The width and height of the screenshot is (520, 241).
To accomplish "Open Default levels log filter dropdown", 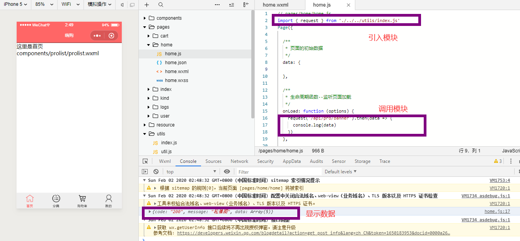I will pyautogui.click(x=341, y=171).
